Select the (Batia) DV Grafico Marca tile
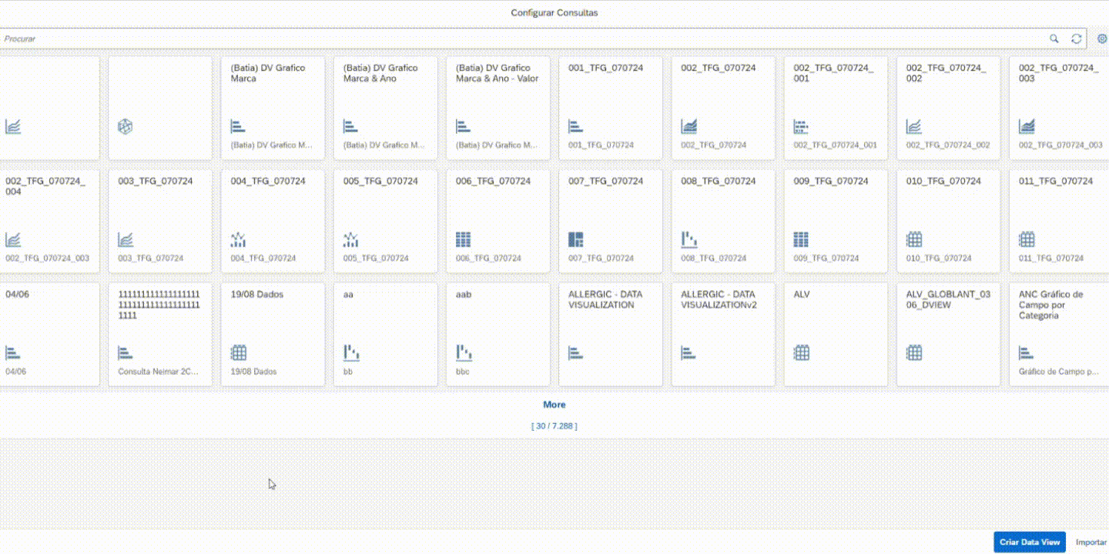Viewport: 1109px width, 554px height. coord(273,108)
